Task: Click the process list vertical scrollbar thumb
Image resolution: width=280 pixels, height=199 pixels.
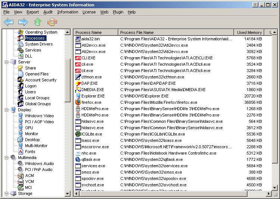Action: (275, 99)
